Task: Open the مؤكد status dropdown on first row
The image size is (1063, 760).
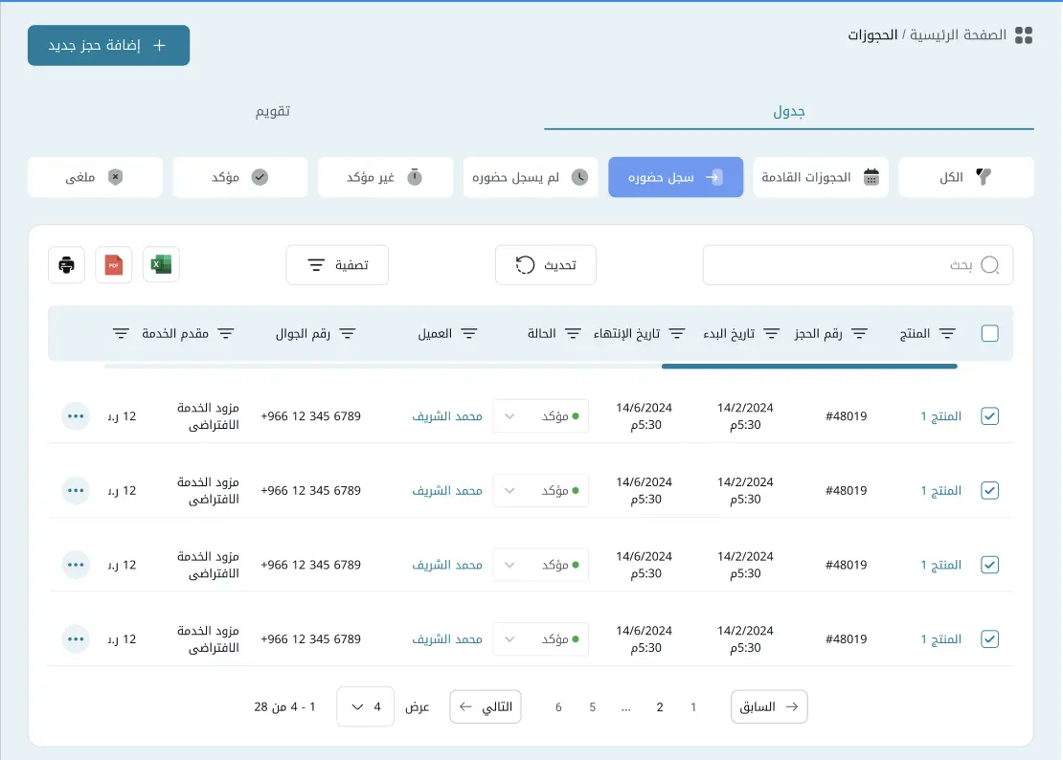Action: pyautogui.click(x=541, y=415)
